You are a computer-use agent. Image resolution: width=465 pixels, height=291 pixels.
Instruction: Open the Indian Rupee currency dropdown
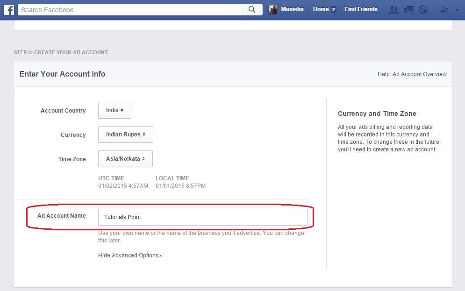coord(125,135)
